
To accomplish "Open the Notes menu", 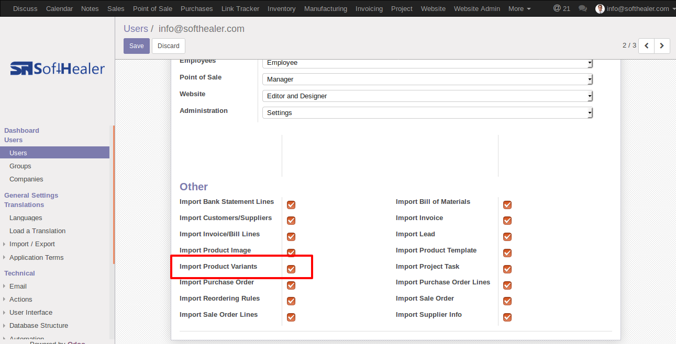I will (x=90, y=8).
